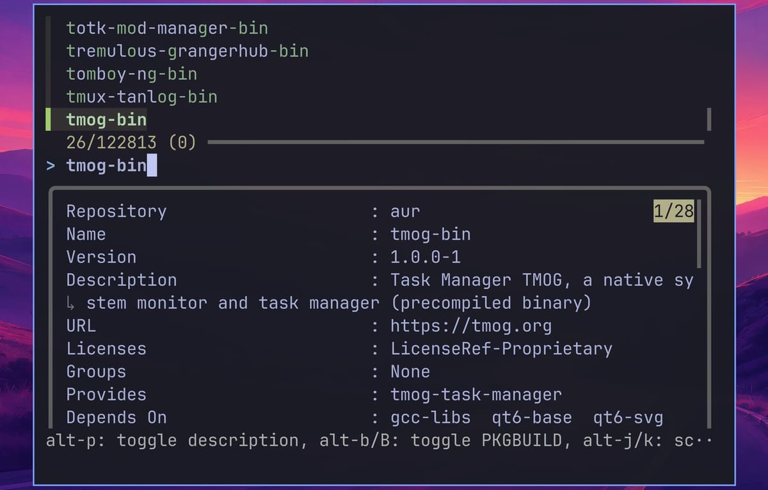Click the Name value tmog-bin in preview

point(431,234)
